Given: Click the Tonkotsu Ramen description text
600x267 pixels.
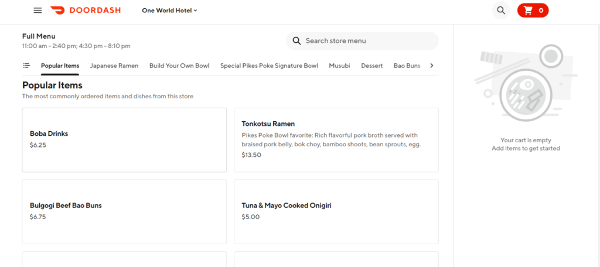Looking at the screenshot, I should [331, 140].
